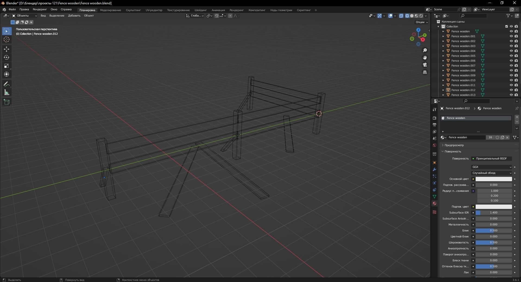Activate the Transform tool
Image resolution: width=521 pixels, height=282 pixels.
point(7,74)
